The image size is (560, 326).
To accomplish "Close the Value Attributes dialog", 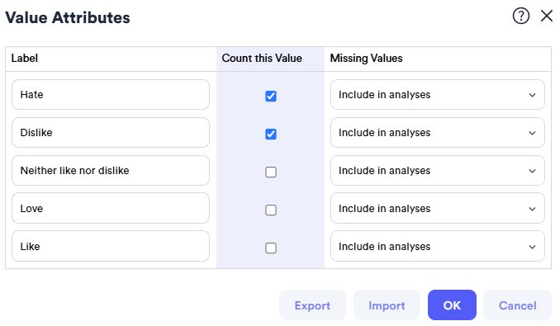I will pyautogui.click(x=547, y=16).
